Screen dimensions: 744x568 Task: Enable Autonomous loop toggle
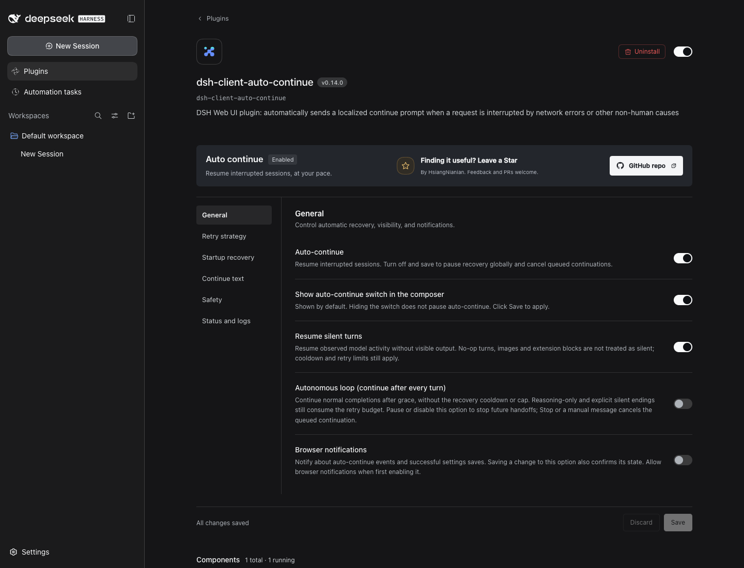tap(683, 404)
